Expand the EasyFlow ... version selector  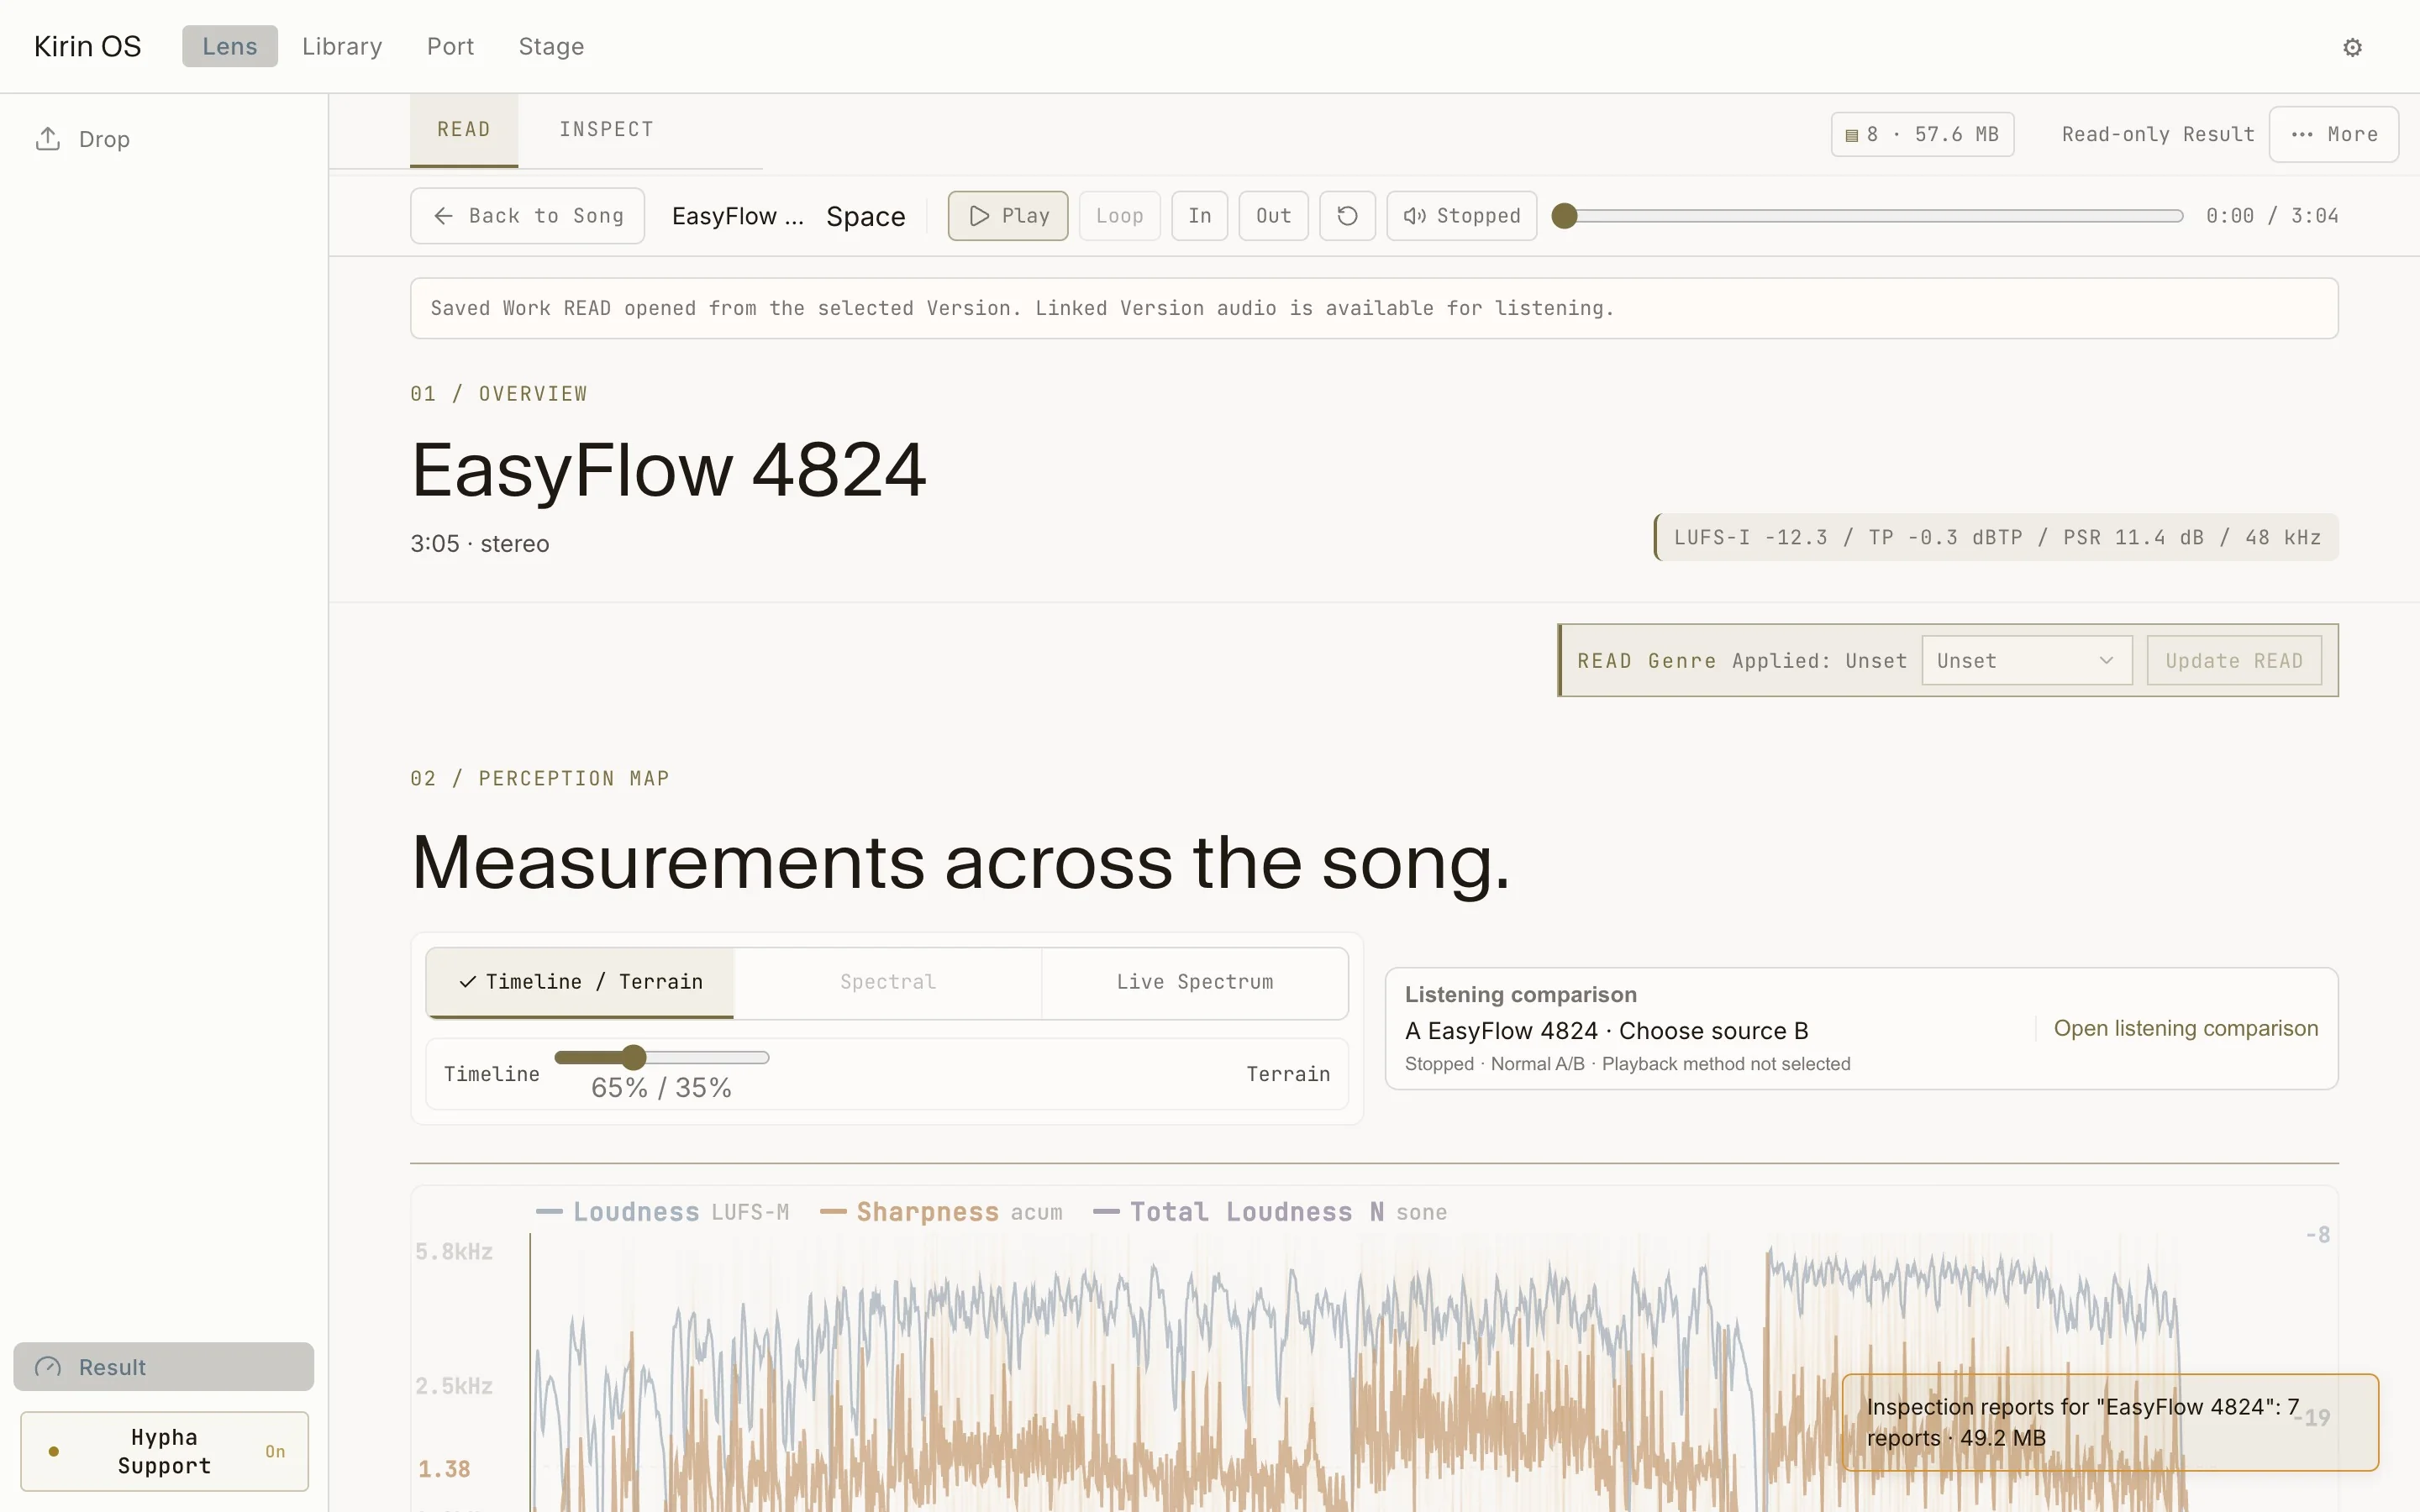pos(738,216)
